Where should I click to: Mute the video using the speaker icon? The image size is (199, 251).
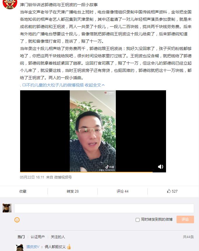coord(160,167)
